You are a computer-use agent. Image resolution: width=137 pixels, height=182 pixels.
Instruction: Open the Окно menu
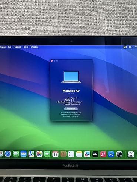26,47
